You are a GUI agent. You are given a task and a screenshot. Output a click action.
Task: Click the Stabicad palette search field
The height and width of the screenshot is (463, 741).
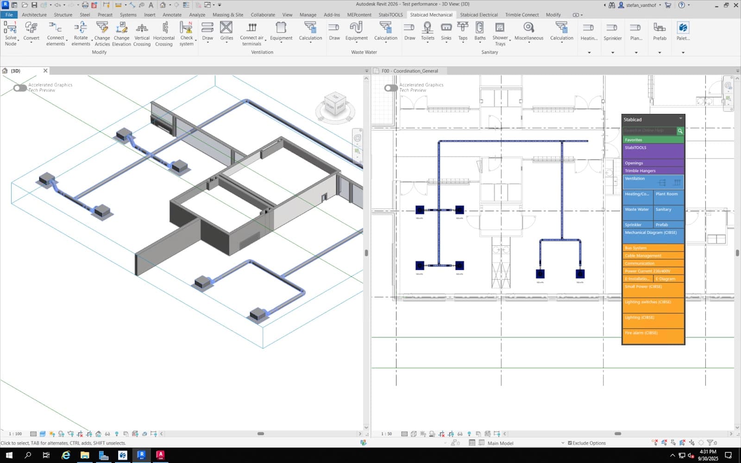click(649, 131)
